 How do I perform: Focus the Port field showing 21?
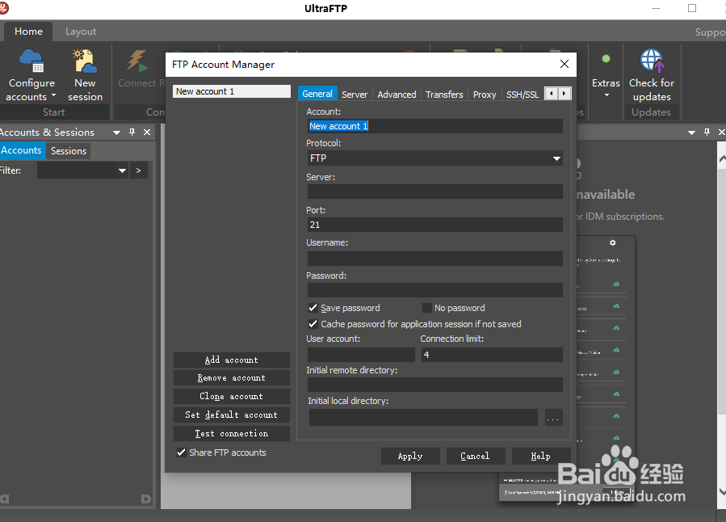(x=434, y=225)
